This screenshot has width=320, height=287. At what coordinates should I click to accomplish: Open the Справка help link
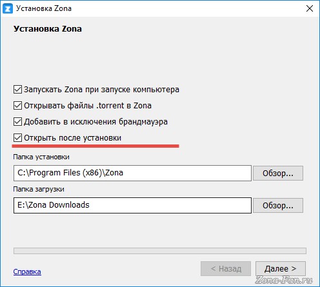pos(27,272)
